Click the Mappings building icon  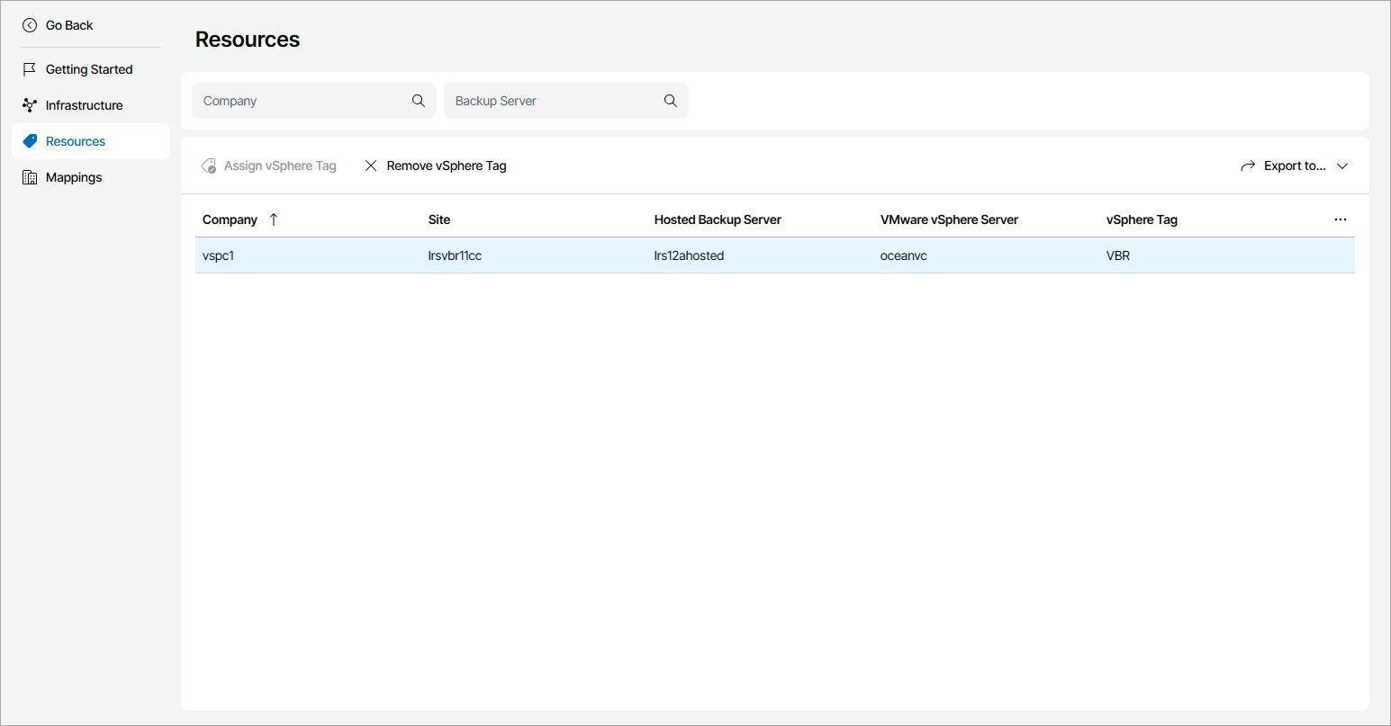pos(30,177)
